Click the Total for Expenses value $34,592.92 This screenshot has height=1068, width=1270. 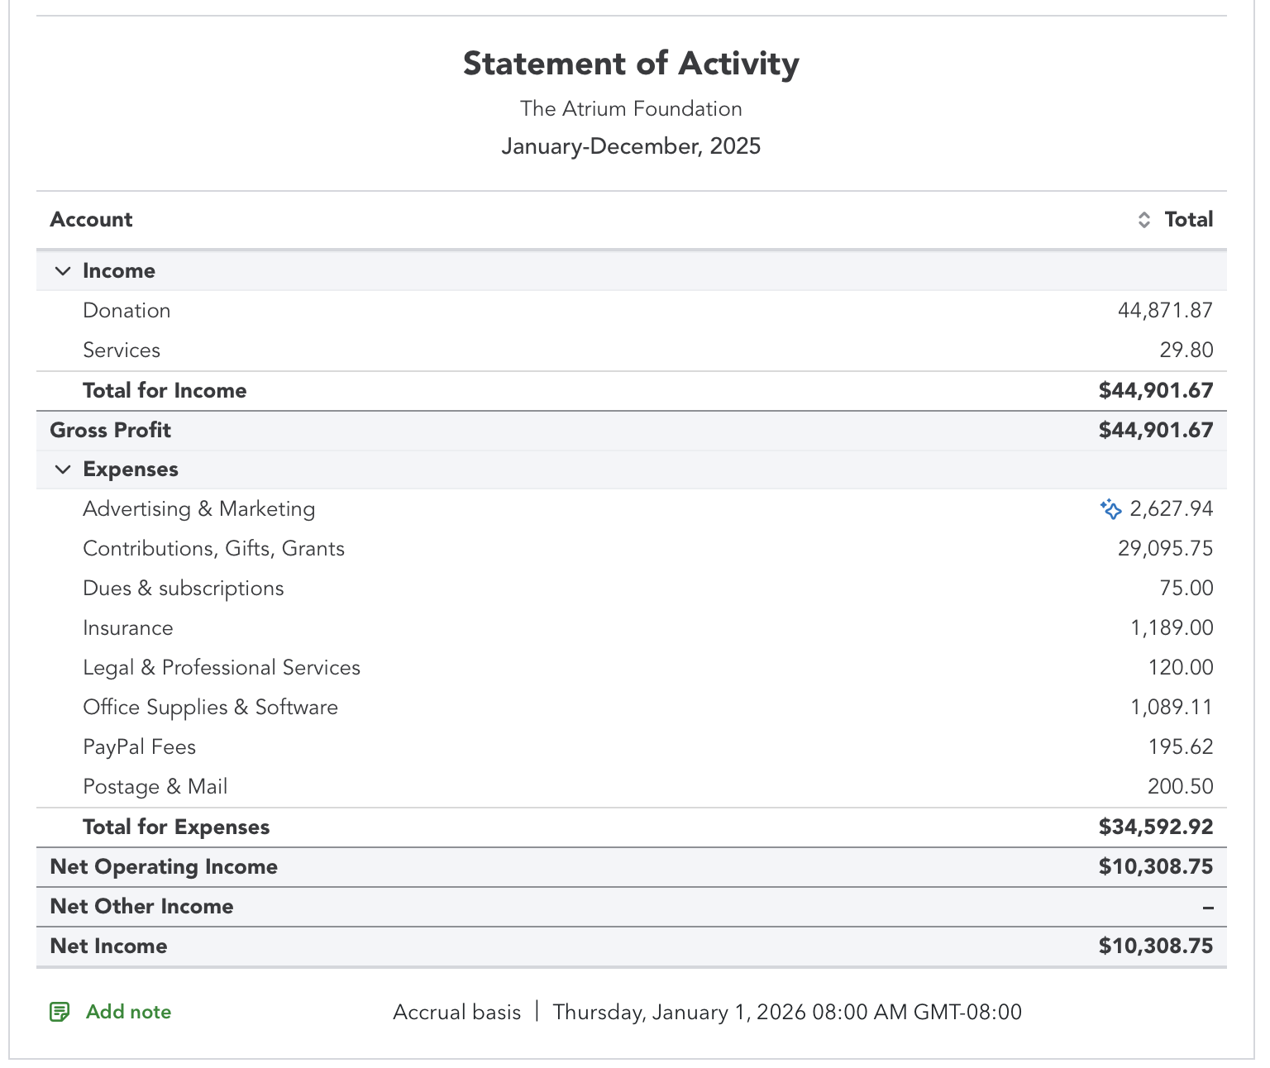pyautogui.click(x=1155, y=827)
